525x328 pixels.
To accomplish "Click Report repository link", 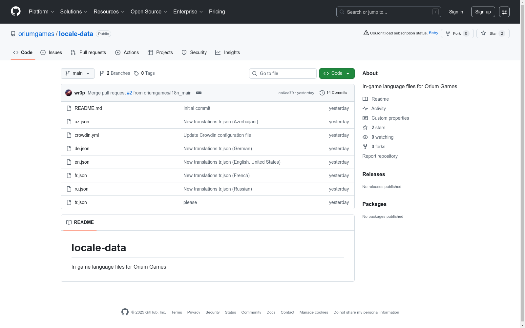I will (x=380, y=156).
